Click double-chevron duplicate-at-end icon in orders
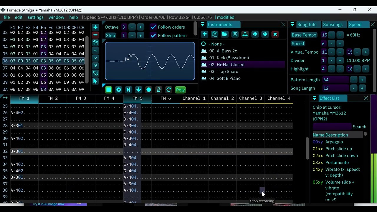Screen dimensions: 377x212 tap(95, 66)
